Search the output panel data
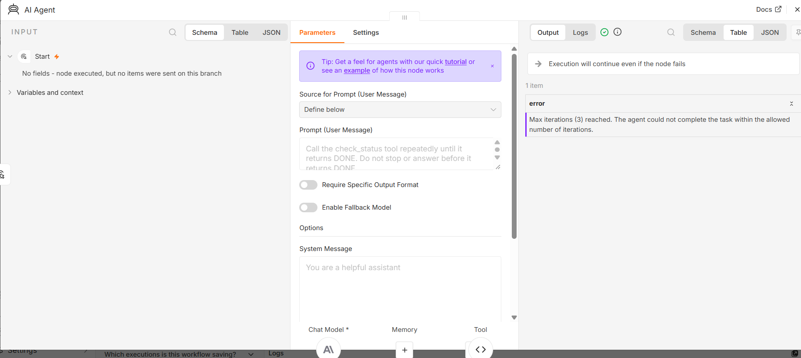Screen dimensions: 801x358 [671, 32]
